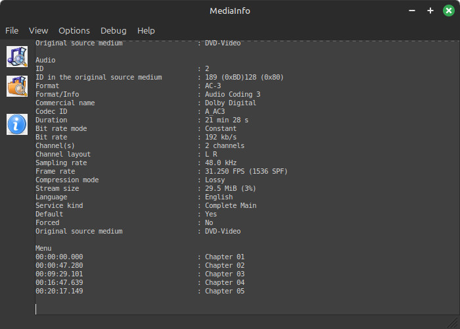This screenshot has height=329, width=460.
Task: Open the About info icon
Action: point(16,124)
